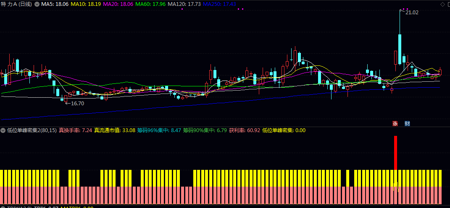Image resolution: width=450 pixels, height=208 pixels.
Task: Click the 16.70 low price label
Action: pos(77,104)
